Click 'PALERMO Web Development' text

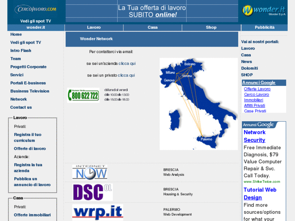tap(177, 212)
